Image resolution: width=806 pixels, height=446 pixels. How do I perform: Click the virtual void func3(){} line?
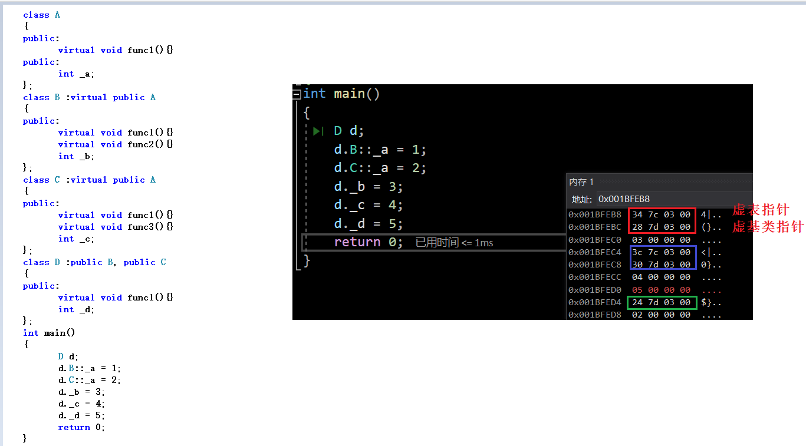click(x=116, y=227)
